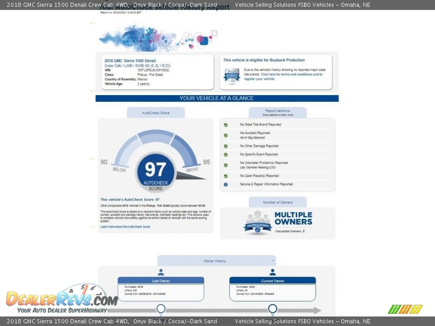Click the 'Crew Cab / LWB / SWB 4D' trim line
Viewport: 435px width, 326px height.
pyautogui.click(x=138, y=66)
